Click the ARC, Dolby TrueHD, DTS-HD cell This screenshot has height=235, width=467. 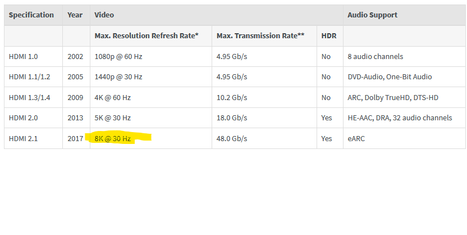point(393,98)
